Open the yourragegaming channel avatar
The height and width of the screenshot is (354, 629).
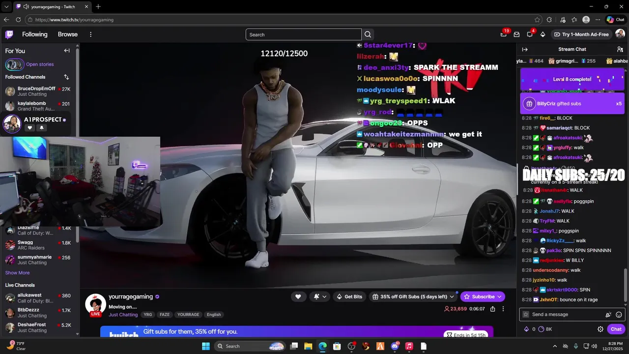(95, 304)
